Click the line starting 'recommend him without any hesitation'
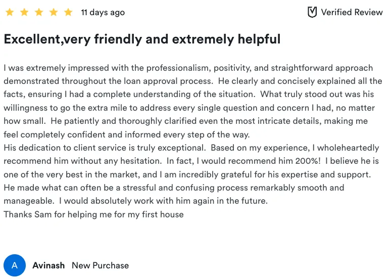 [x=191, y=161]
